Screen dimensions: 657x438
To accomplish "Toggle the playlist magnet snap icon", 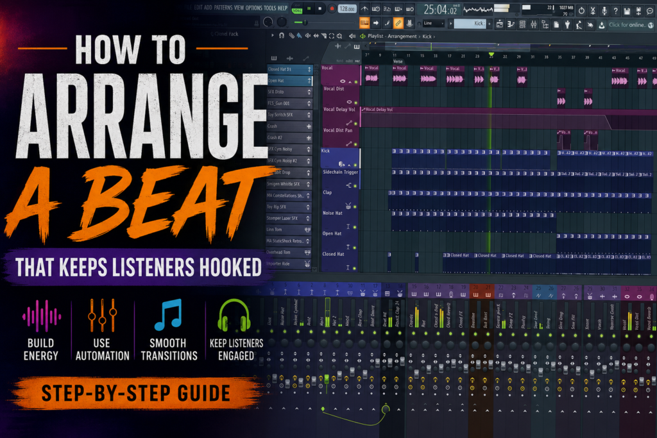I will [x=282, y=36].
